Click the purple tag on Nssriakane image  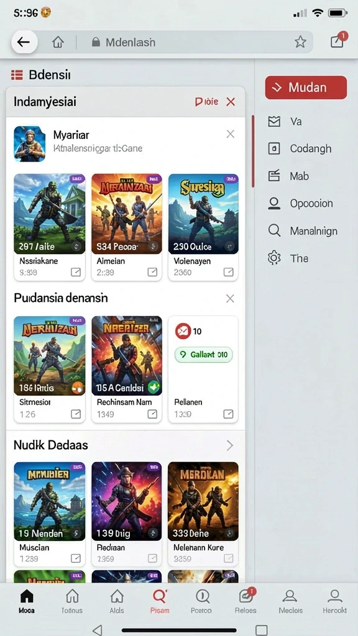tap(76, 179)
